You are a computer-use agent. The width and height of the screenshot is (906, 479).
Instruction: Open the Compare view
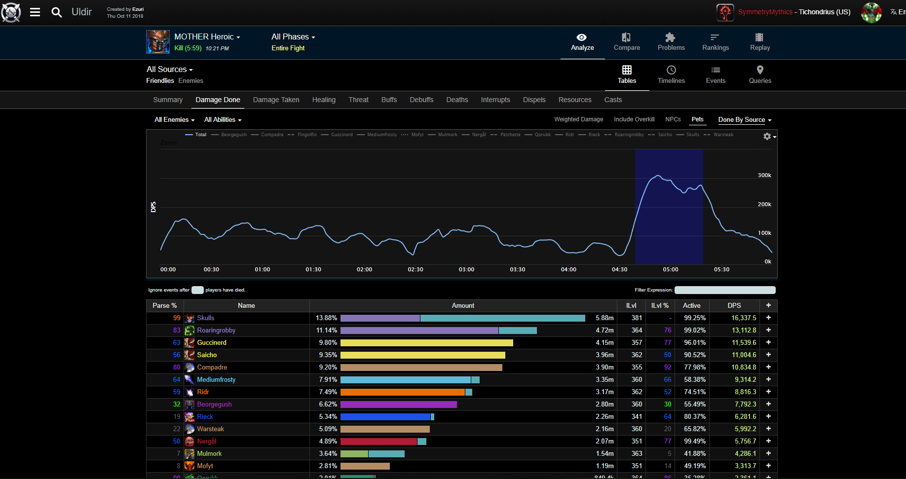(x=627, y=42)
